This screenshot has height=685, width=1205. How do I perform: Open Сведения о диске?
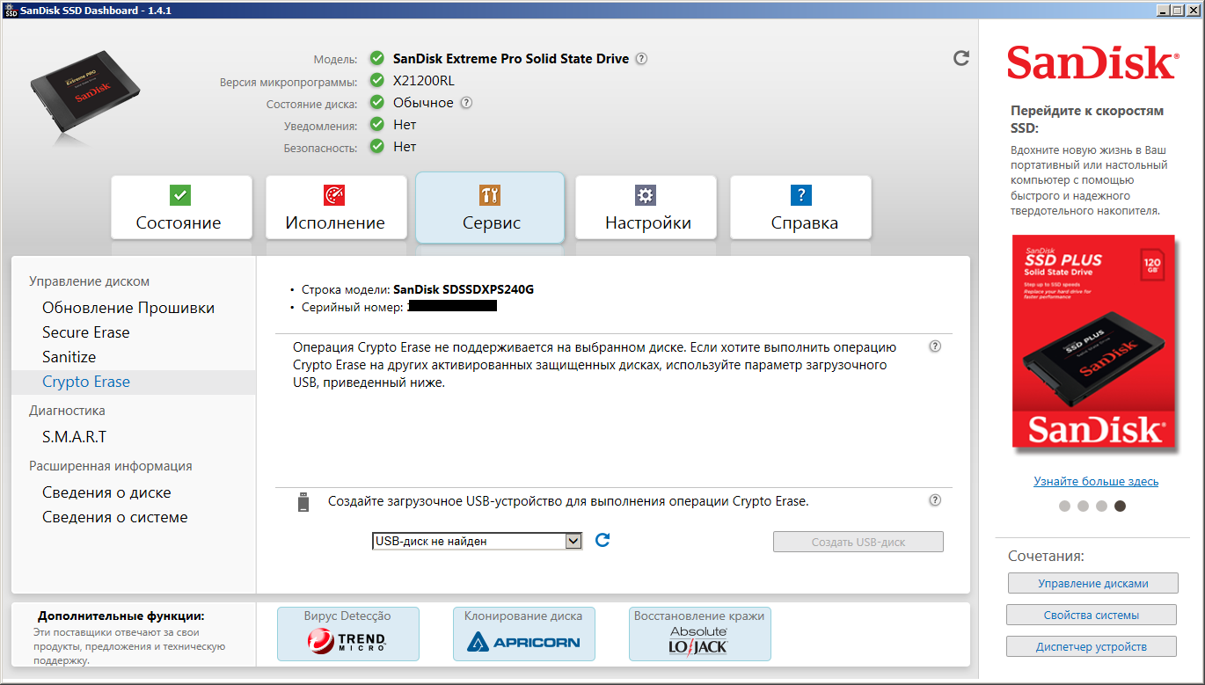point(106,492)
